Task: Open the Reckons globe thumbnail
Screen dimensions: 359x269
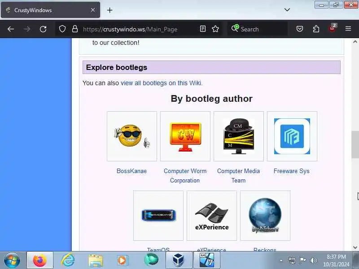Action: point(265,216)
